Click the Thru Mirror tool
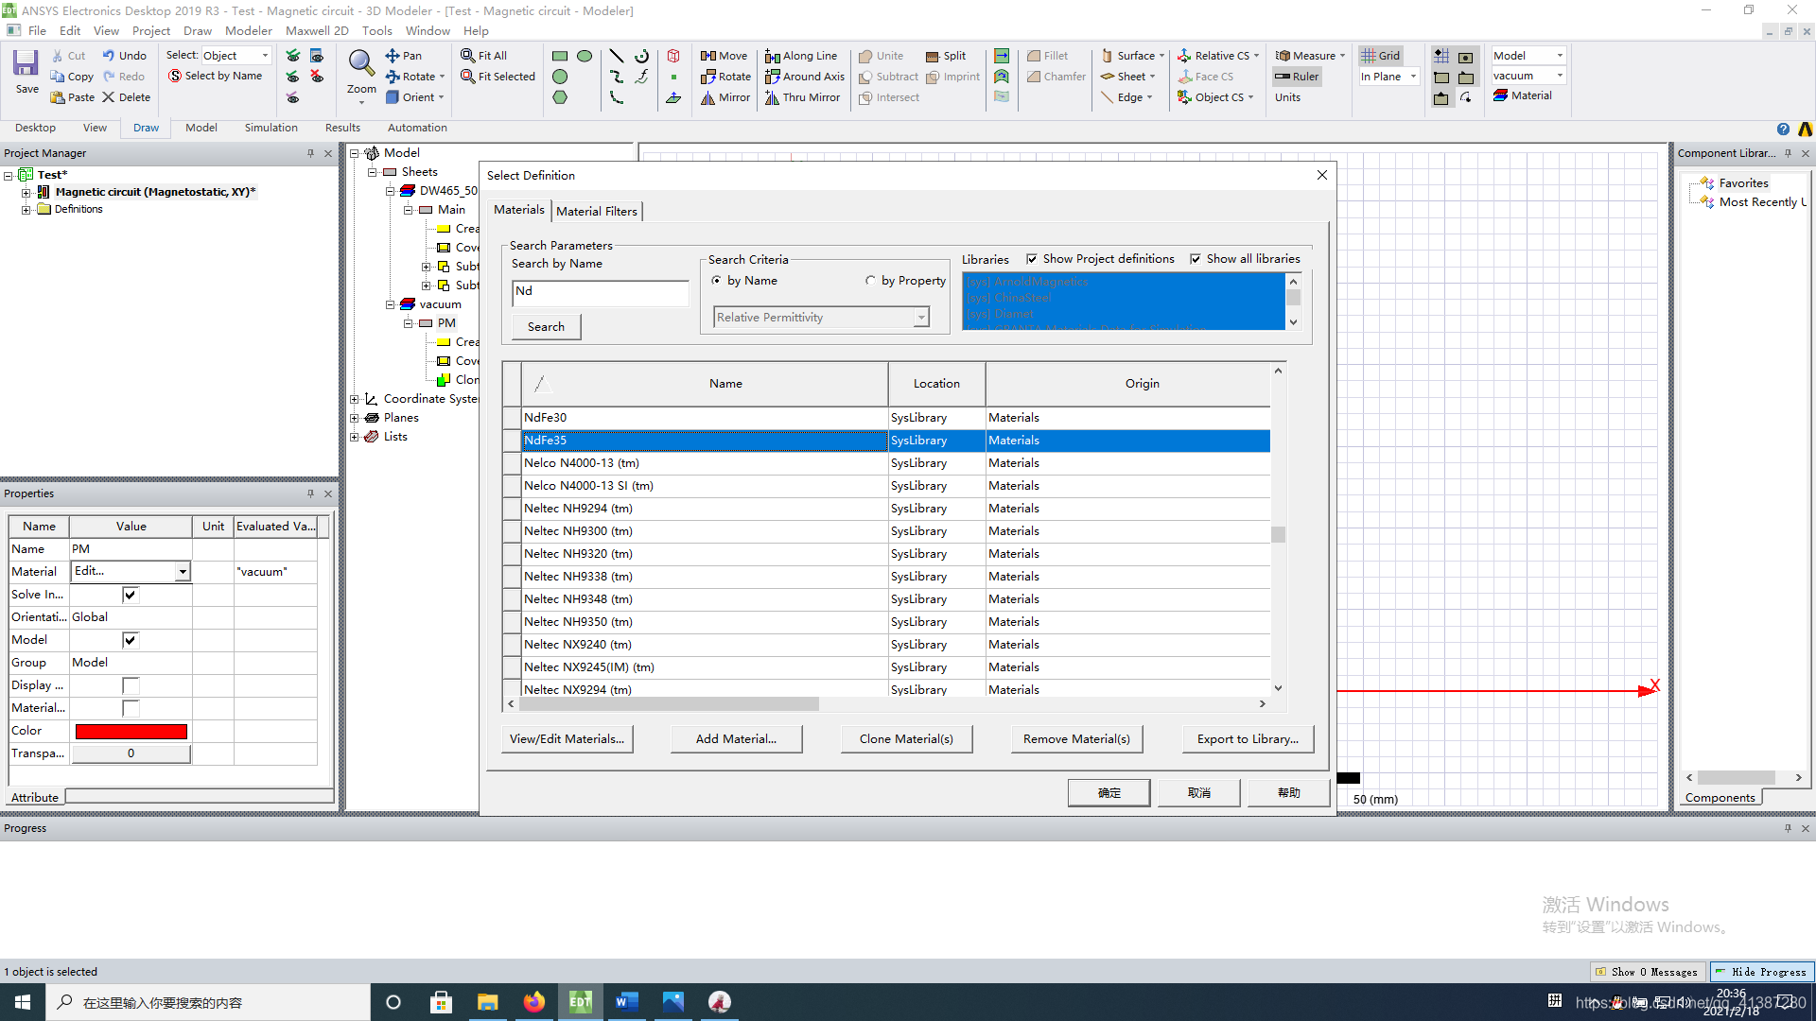The image size is (1816, 1021). point(802,97)
